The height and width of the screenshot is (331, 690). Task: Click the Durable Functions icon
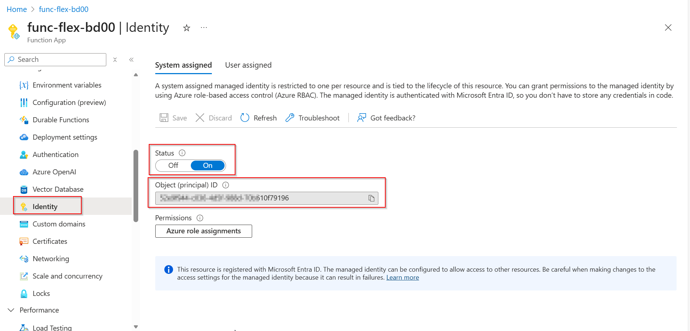[x=24, y=120]
